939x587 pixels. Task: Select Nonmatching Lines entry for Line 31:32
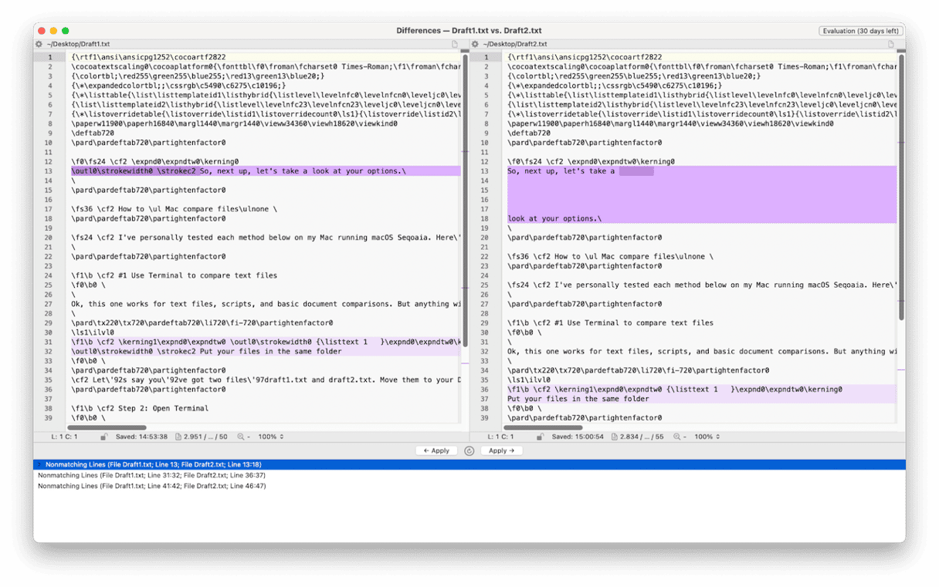pyautogui.click(x=151, y=475)
